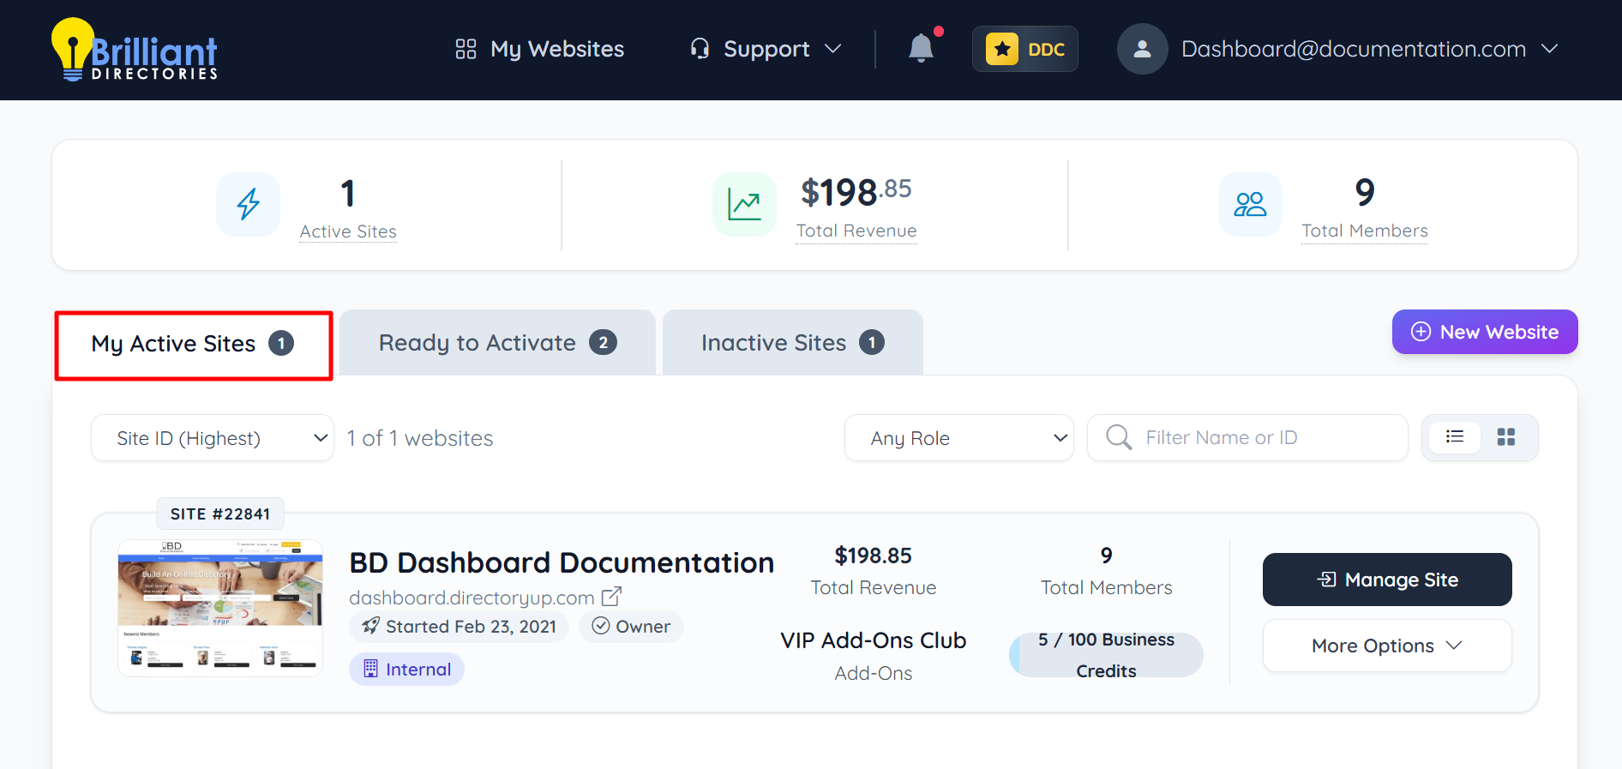Click the Total Members summary label
The height and width of the screenshot is (769, 1622).
pyautogui.click(x=1365, y=231)
